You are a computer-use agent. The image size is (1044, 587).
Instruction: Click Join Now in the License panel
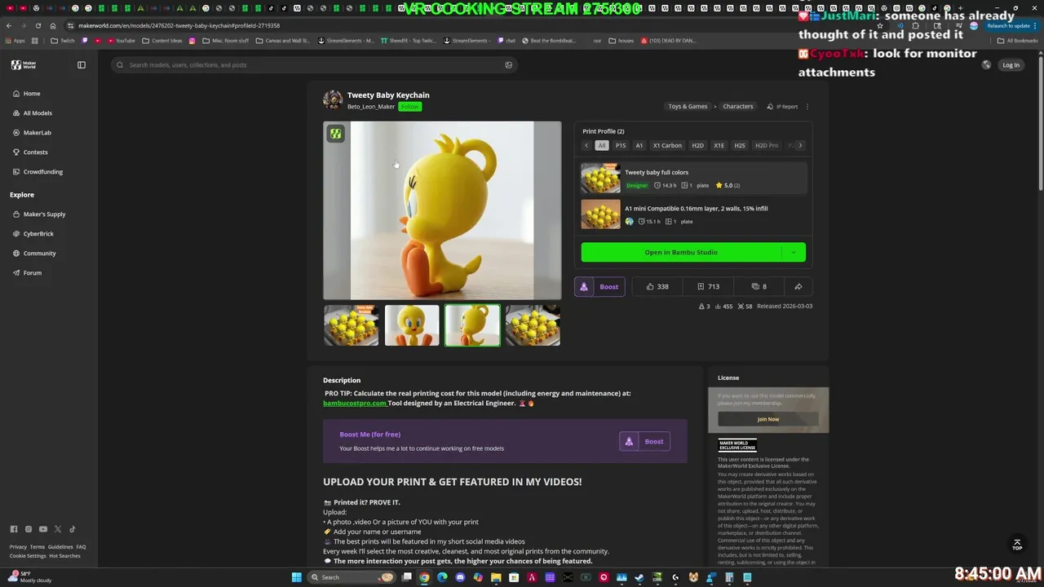[768, 419]
